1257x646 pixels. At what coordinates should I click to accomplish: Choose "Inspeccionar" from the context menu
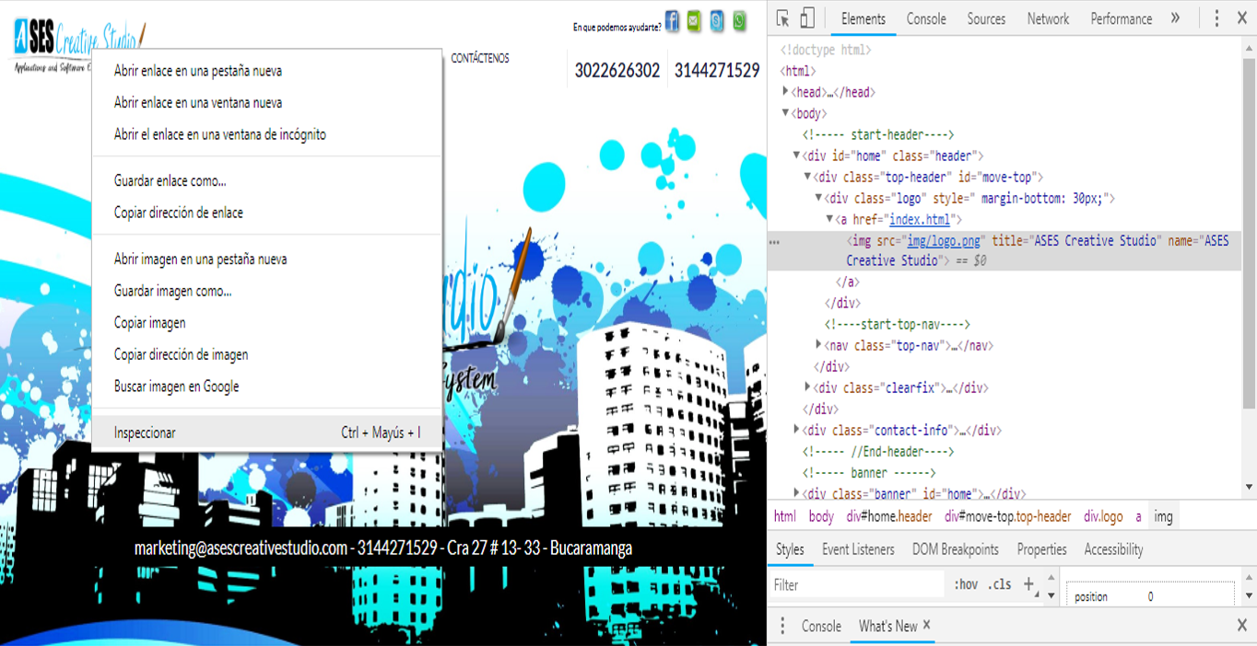coord(145,433)
